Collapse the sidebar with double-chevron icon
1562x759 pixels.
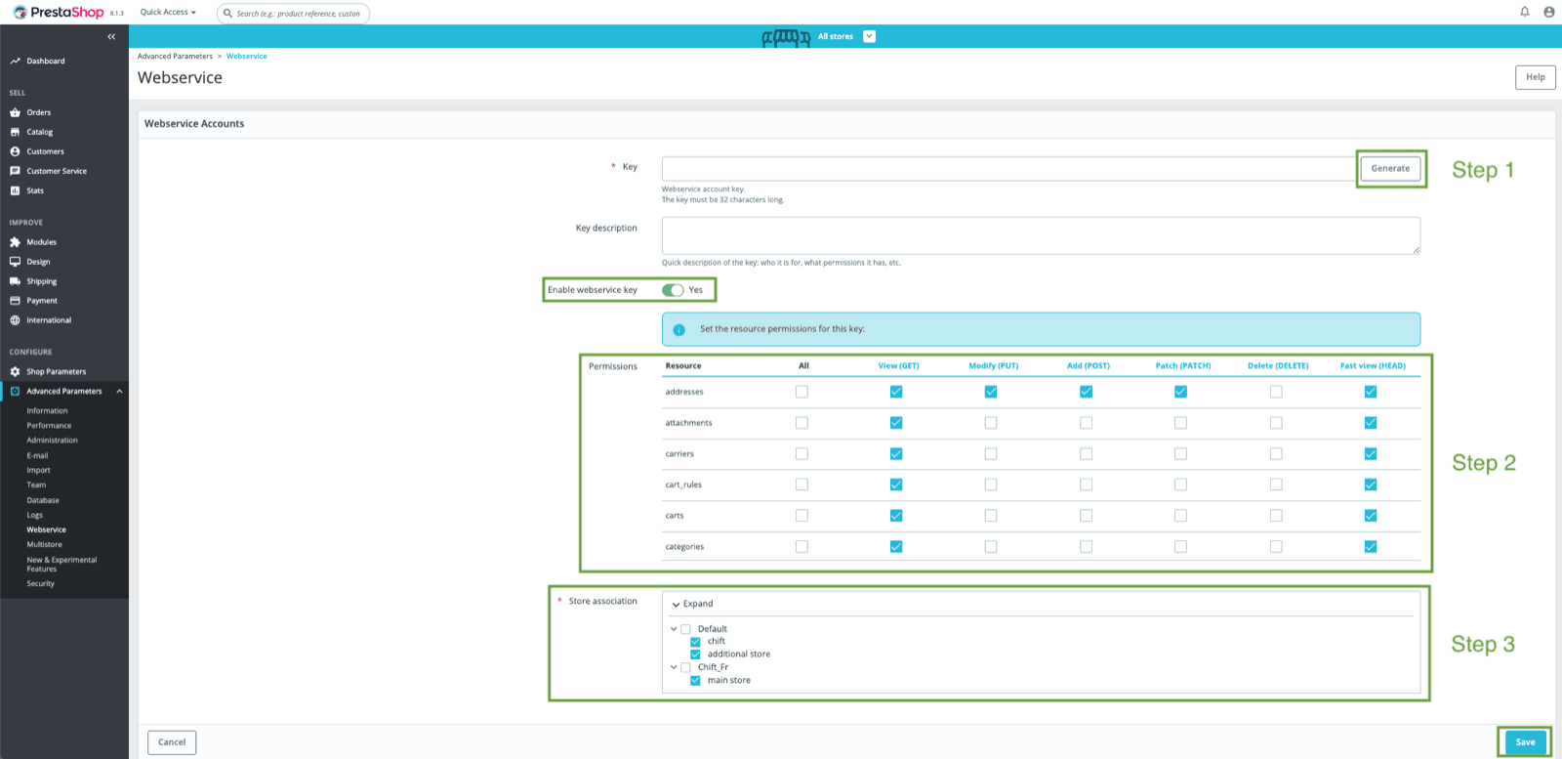click(x=111, y=36)
